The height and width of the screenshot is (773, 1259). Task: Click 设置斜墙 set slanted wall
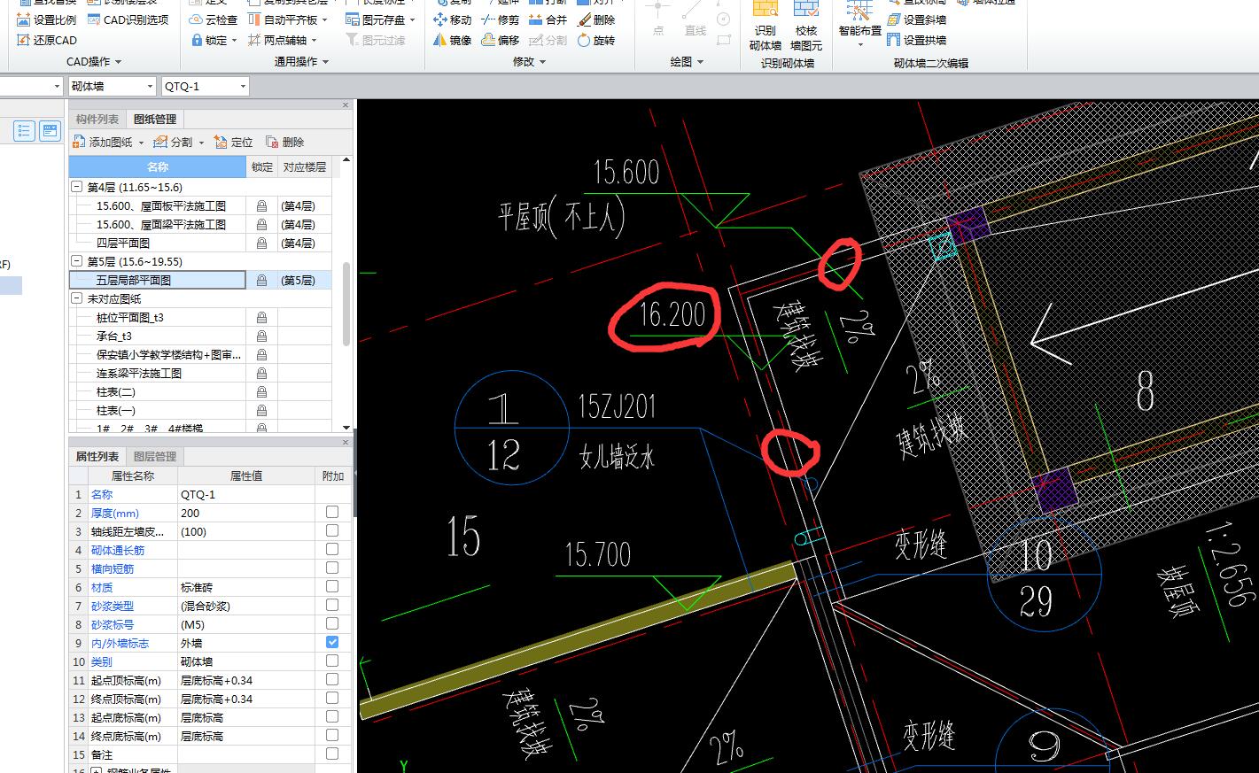[917, 19]
